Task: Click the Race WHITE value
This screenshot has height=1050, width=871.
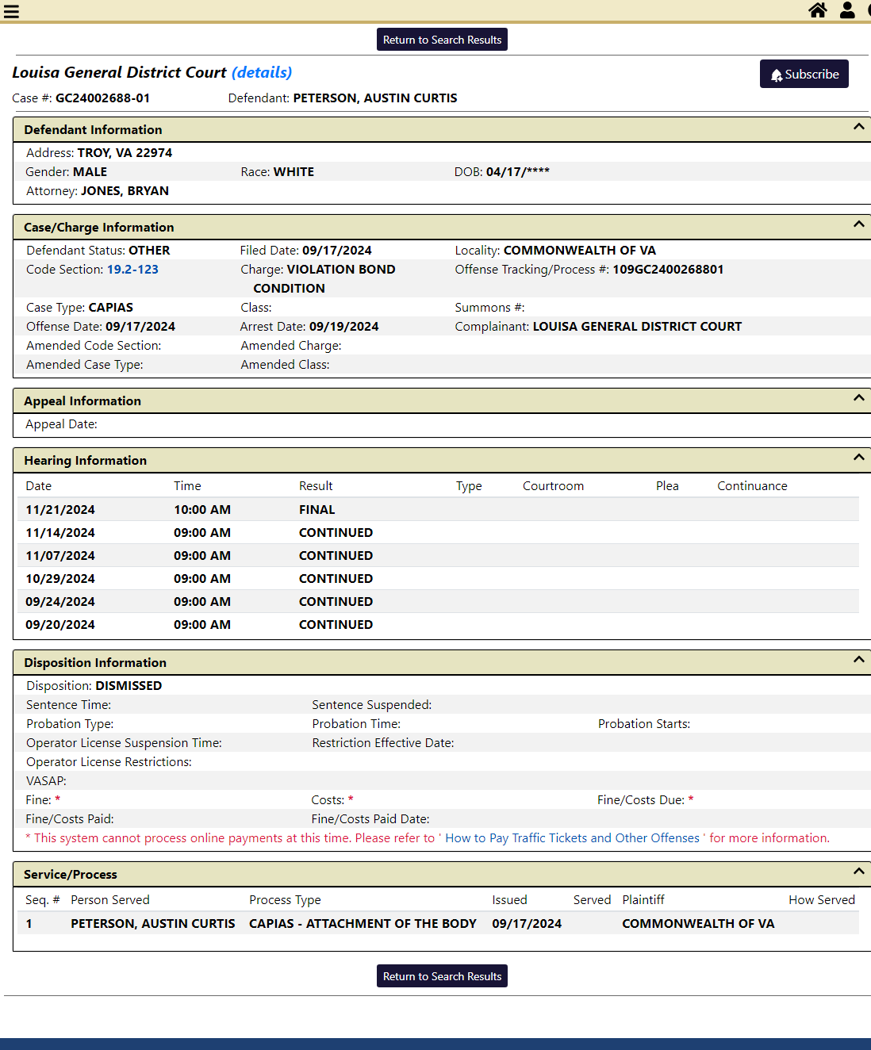Action: point(294,172)
